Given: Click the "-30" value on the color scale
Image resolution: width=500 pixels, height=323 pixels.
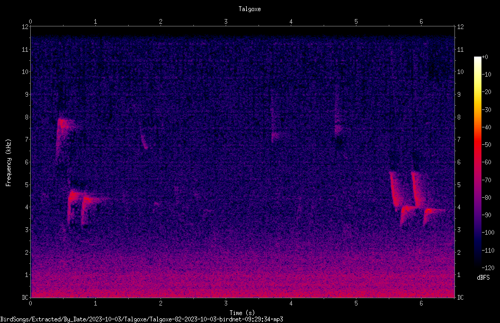Looking at the screenshot, I should (486, 110).
